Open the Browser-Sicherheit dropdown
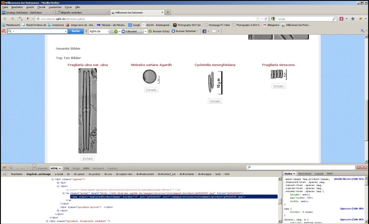 pyautogui.click(x=185, y=31)
